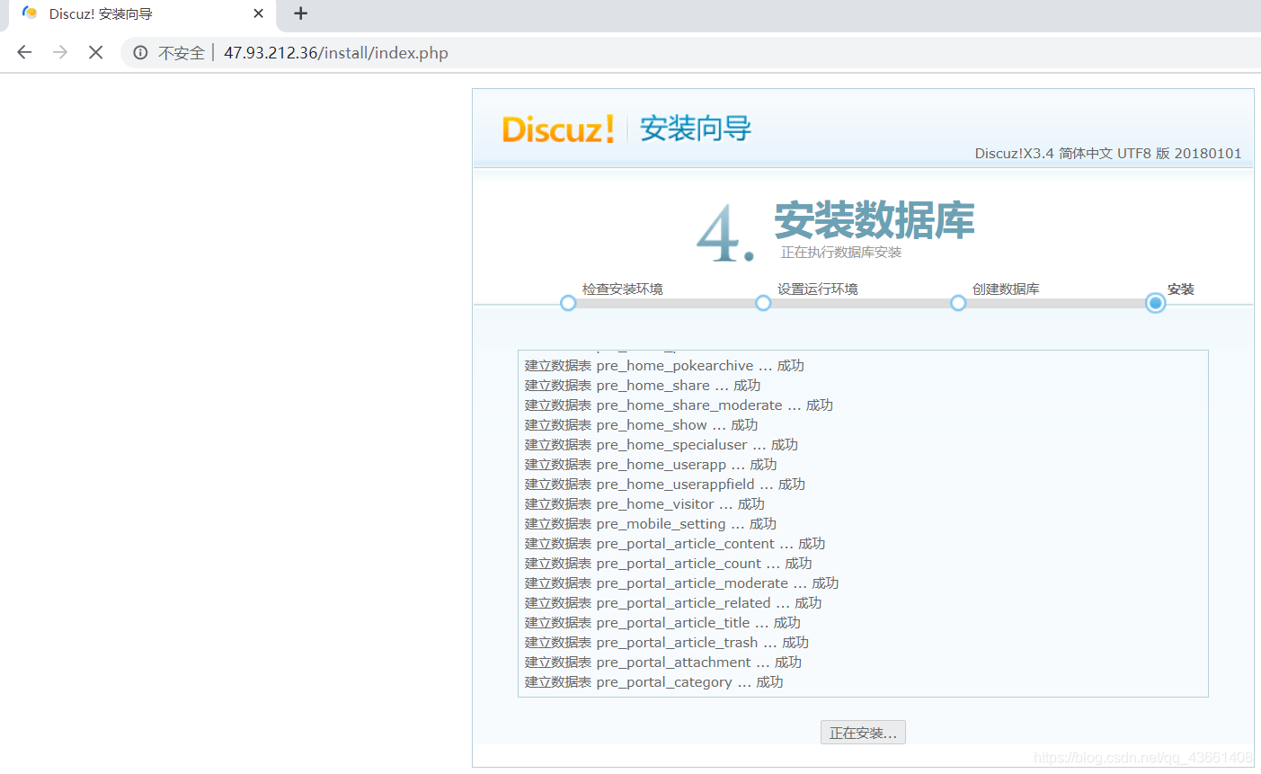This screenshot has width=1261, height=774.
Task: Click the browser forward arrow
Action: (x=60, y=52)
